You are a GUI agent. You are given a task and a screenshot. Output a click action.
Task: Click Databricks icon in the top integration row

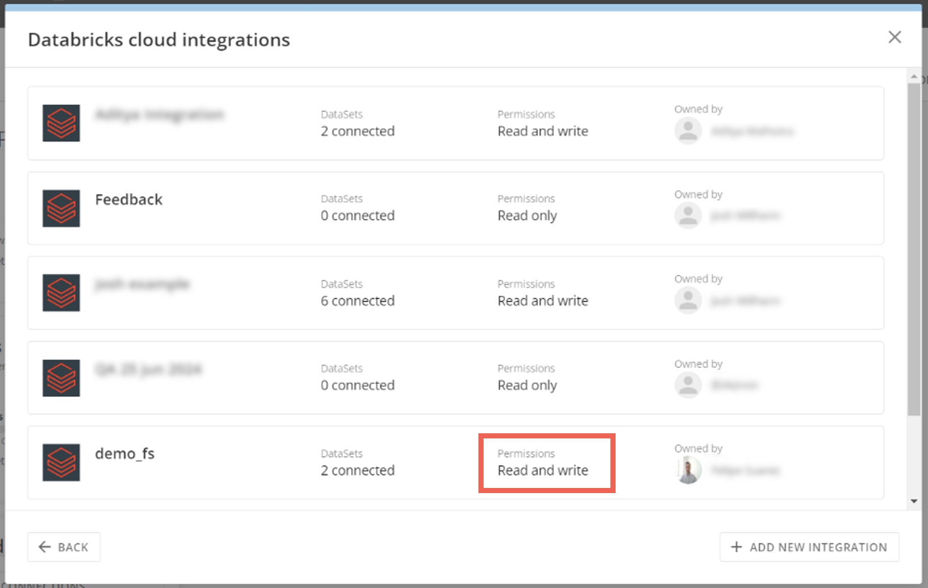[61, 123]
